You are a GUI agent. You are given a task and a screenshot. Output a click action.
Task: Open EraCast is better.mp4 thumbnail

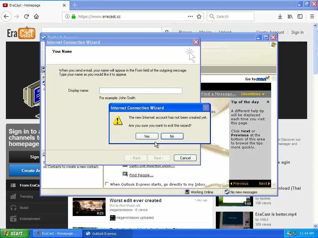coord(234,220)
